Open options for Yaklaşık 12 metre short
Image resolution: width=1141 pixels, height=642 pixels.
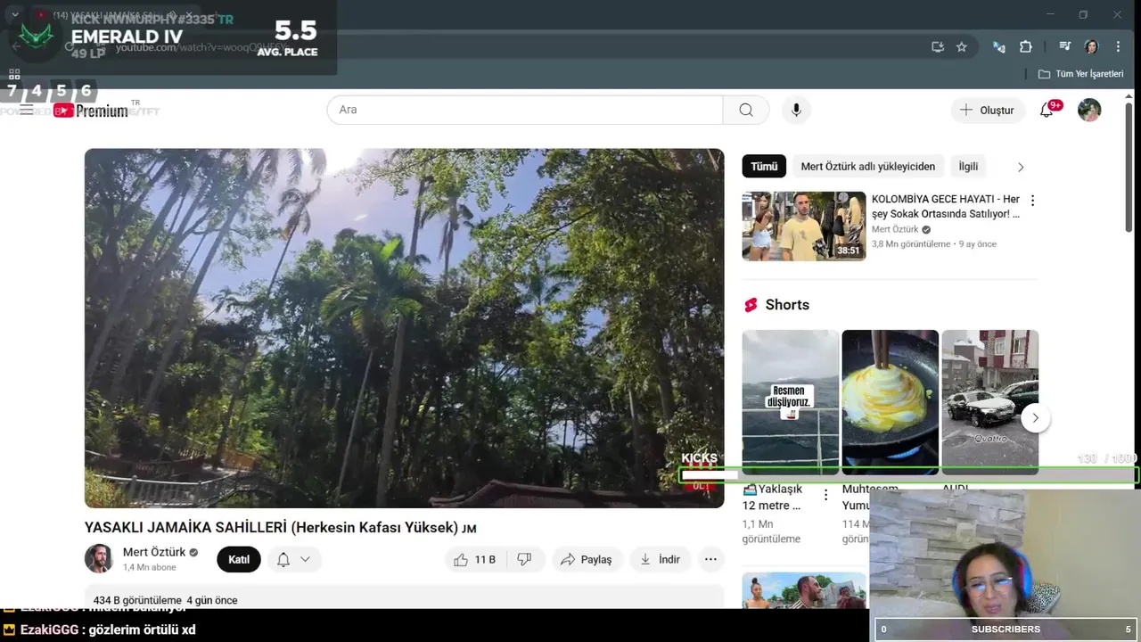pyautogui.click(x=825, y=495)
